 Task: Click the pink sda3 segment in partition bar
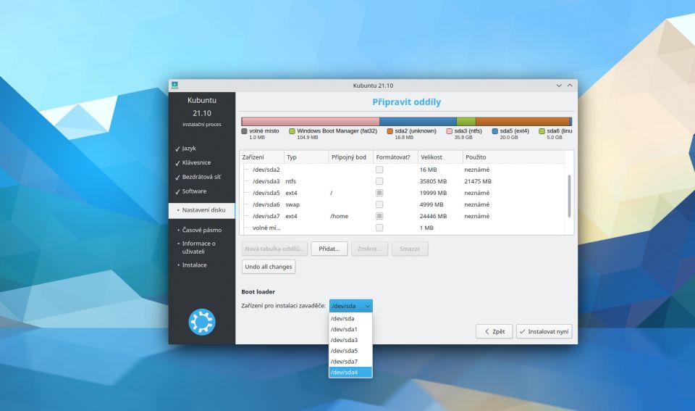[311, 122]
